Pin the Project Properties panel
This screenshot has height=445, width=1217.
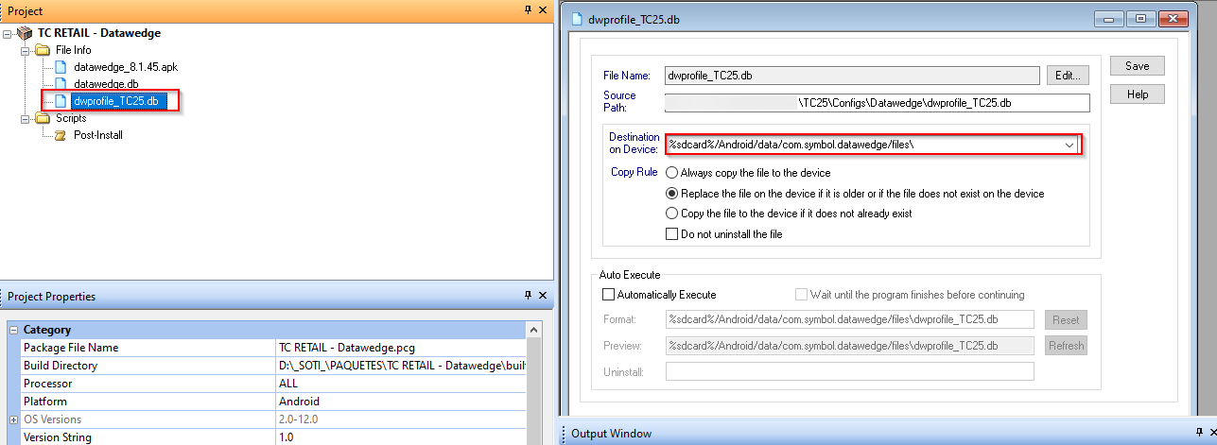(528, 296)
